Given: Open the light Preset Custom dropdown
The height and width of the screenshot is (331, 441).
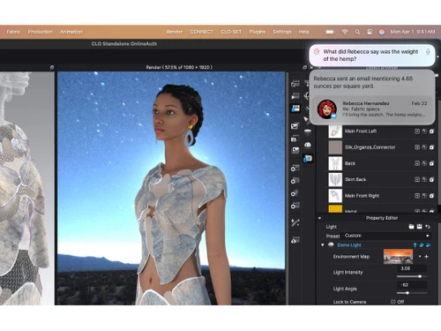Looking at the screenshot, I should [x=386, y=236].
